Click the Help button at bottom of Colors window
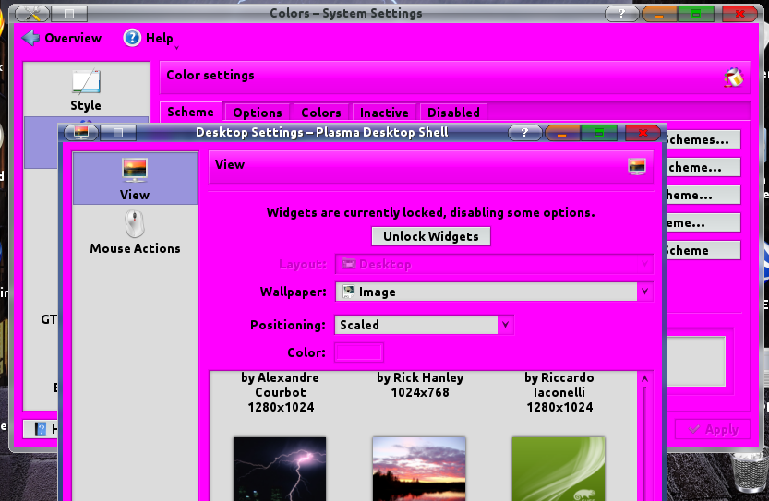The width and height of the screenshot is (769, 501). [x=41, y=429]
